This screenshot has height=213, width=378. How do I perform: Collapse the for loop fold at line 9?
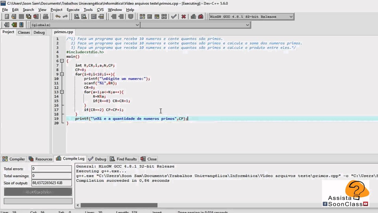(x=62, y=74)
